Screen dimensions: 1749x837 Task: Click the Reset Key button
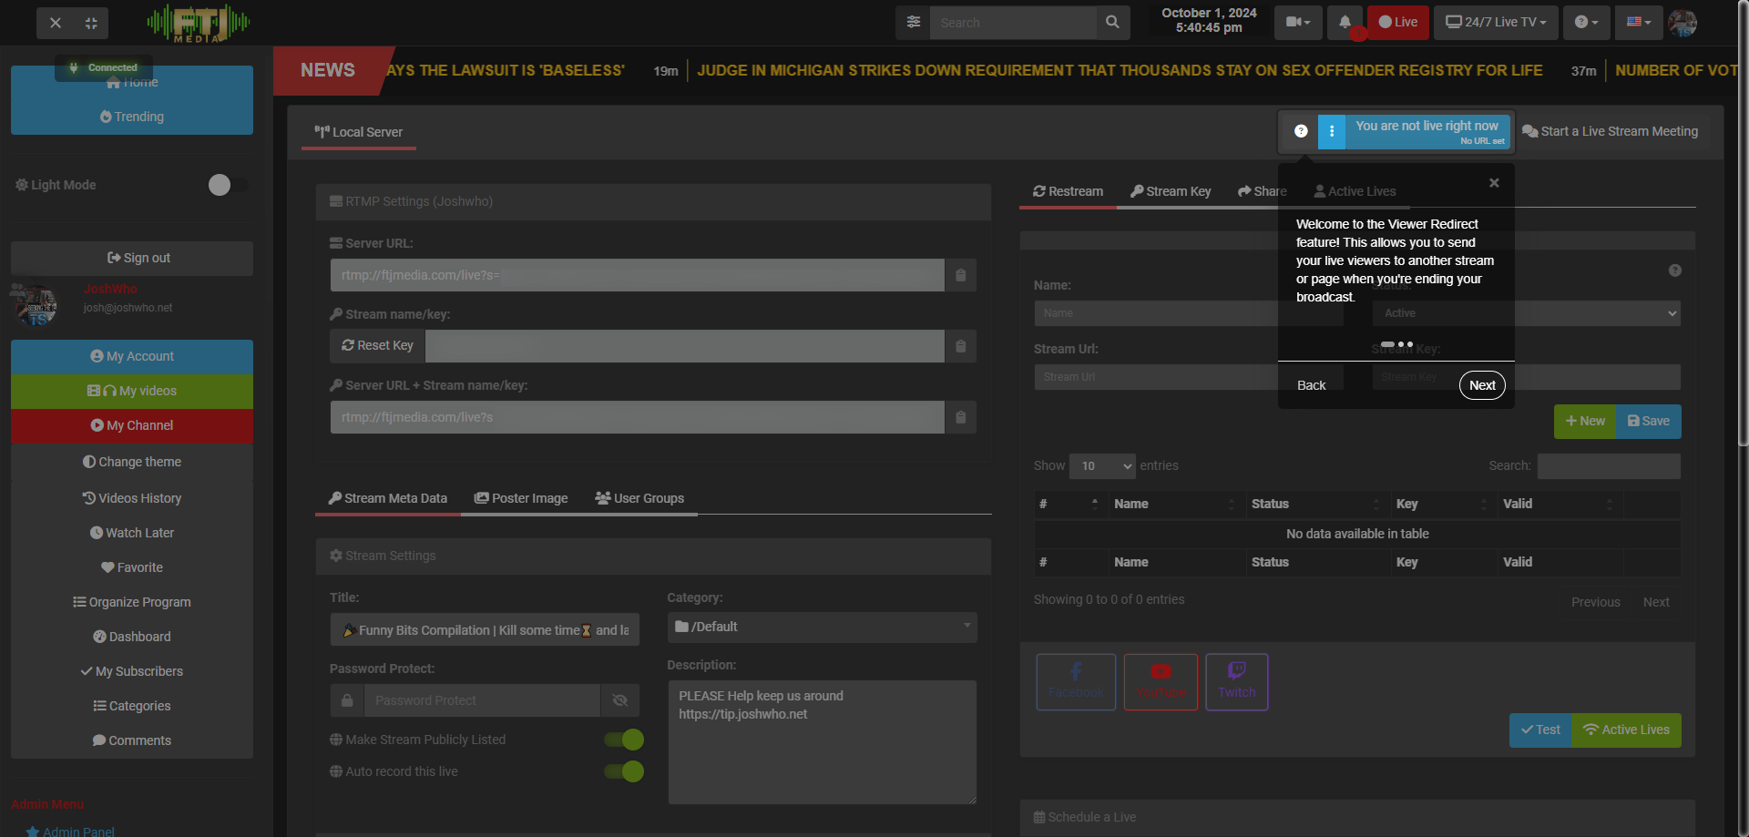point(377,346)
